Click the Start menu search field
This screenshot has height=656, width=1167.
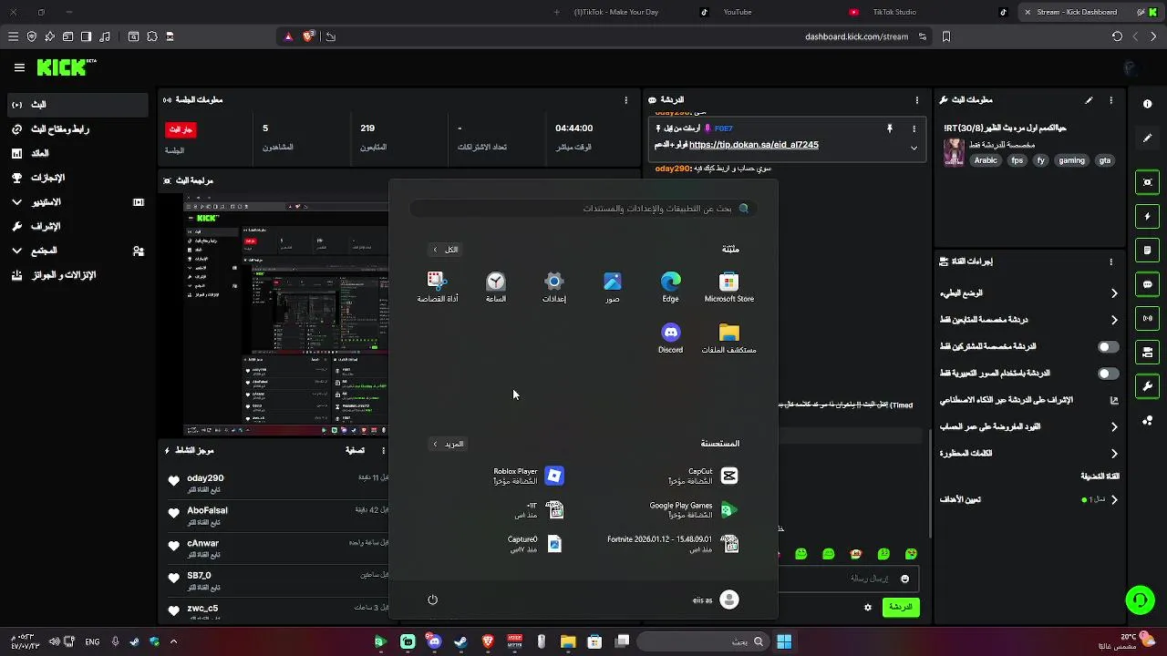583,209
